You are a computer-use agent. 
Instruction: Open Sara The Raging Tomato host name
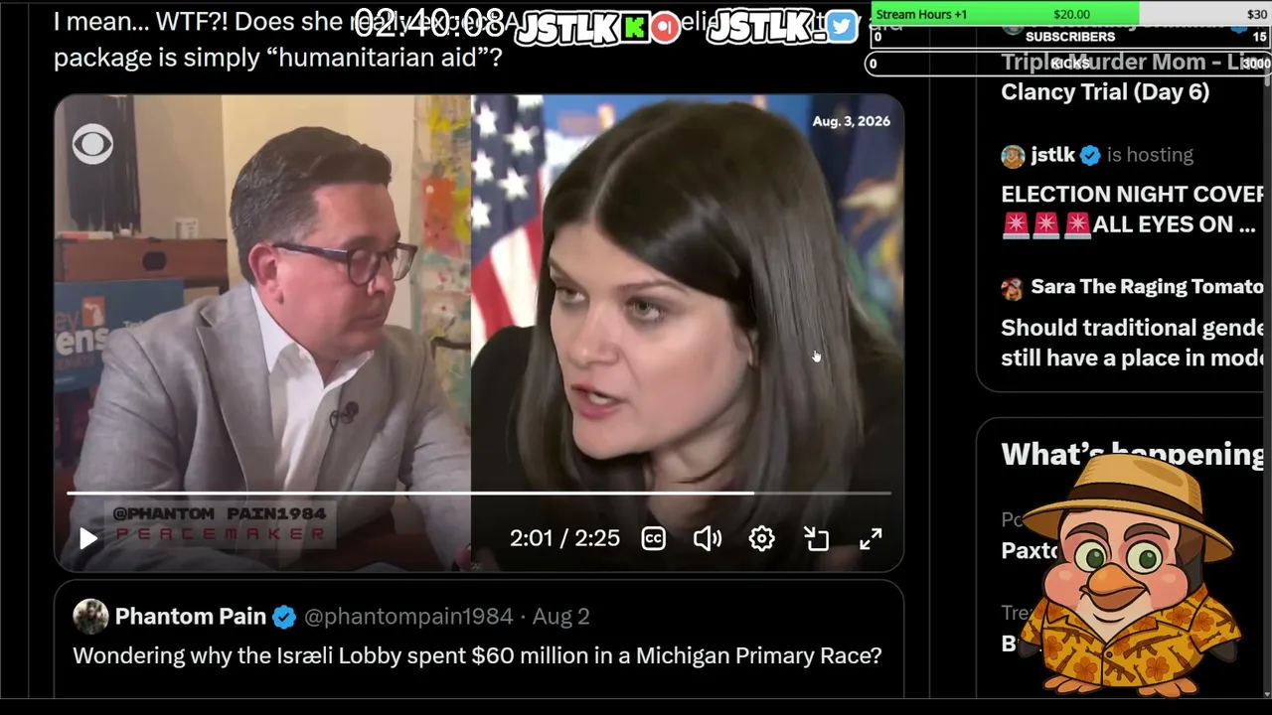click(1148, 287)
